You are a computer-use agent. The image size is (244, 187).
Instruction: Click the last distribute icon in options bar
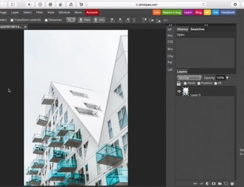[x=165, y=21]
